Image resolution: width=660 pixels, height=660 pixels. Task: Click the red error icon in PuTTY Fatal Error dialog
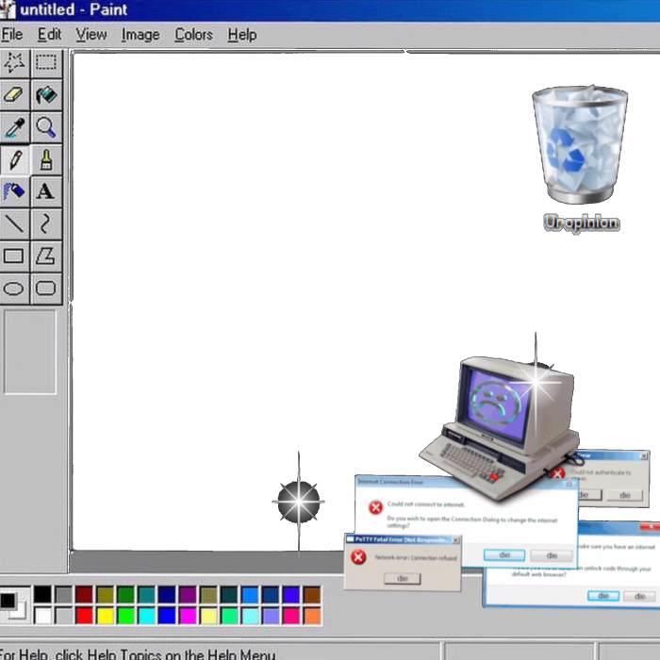pos(358,557)
